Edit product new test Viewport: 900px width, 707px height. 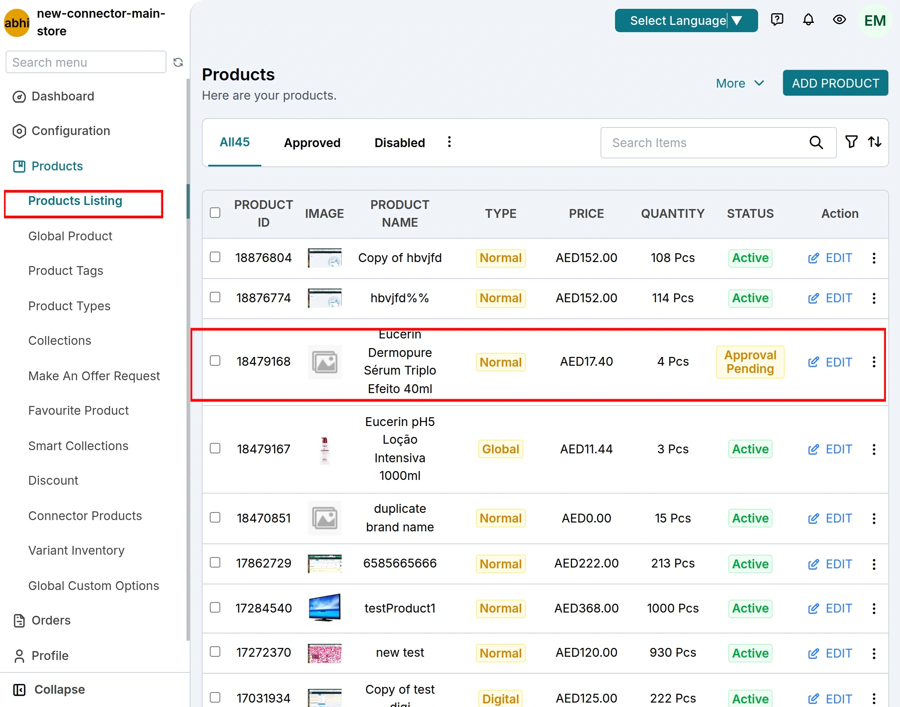(x=830, y=653)
